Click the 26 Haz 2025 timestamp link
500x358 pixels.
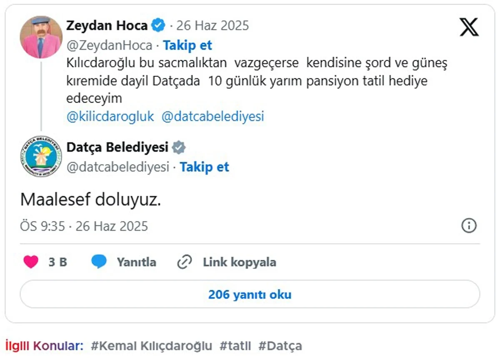tap(212, 25)
